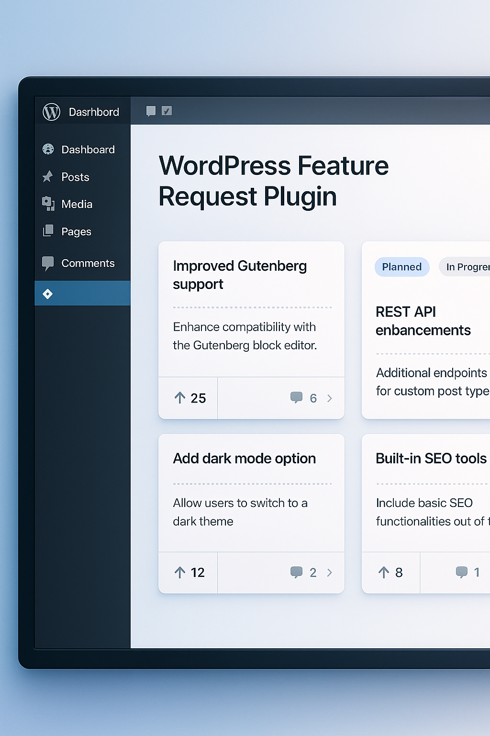
Task: Click the 8 vote count
Action: [399, 573]
